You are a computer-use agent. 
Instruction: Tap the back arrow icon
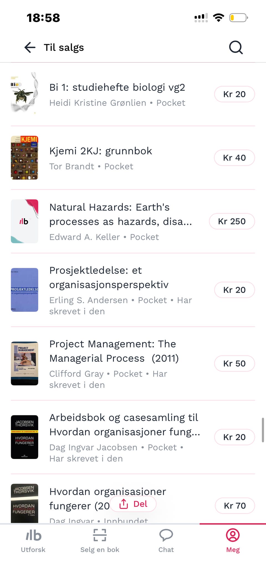(30, 47)
